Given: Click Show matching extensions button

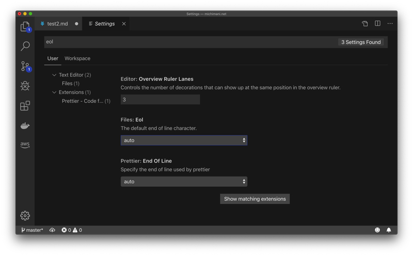Looking at the screenshot, I should pos(255,199).
